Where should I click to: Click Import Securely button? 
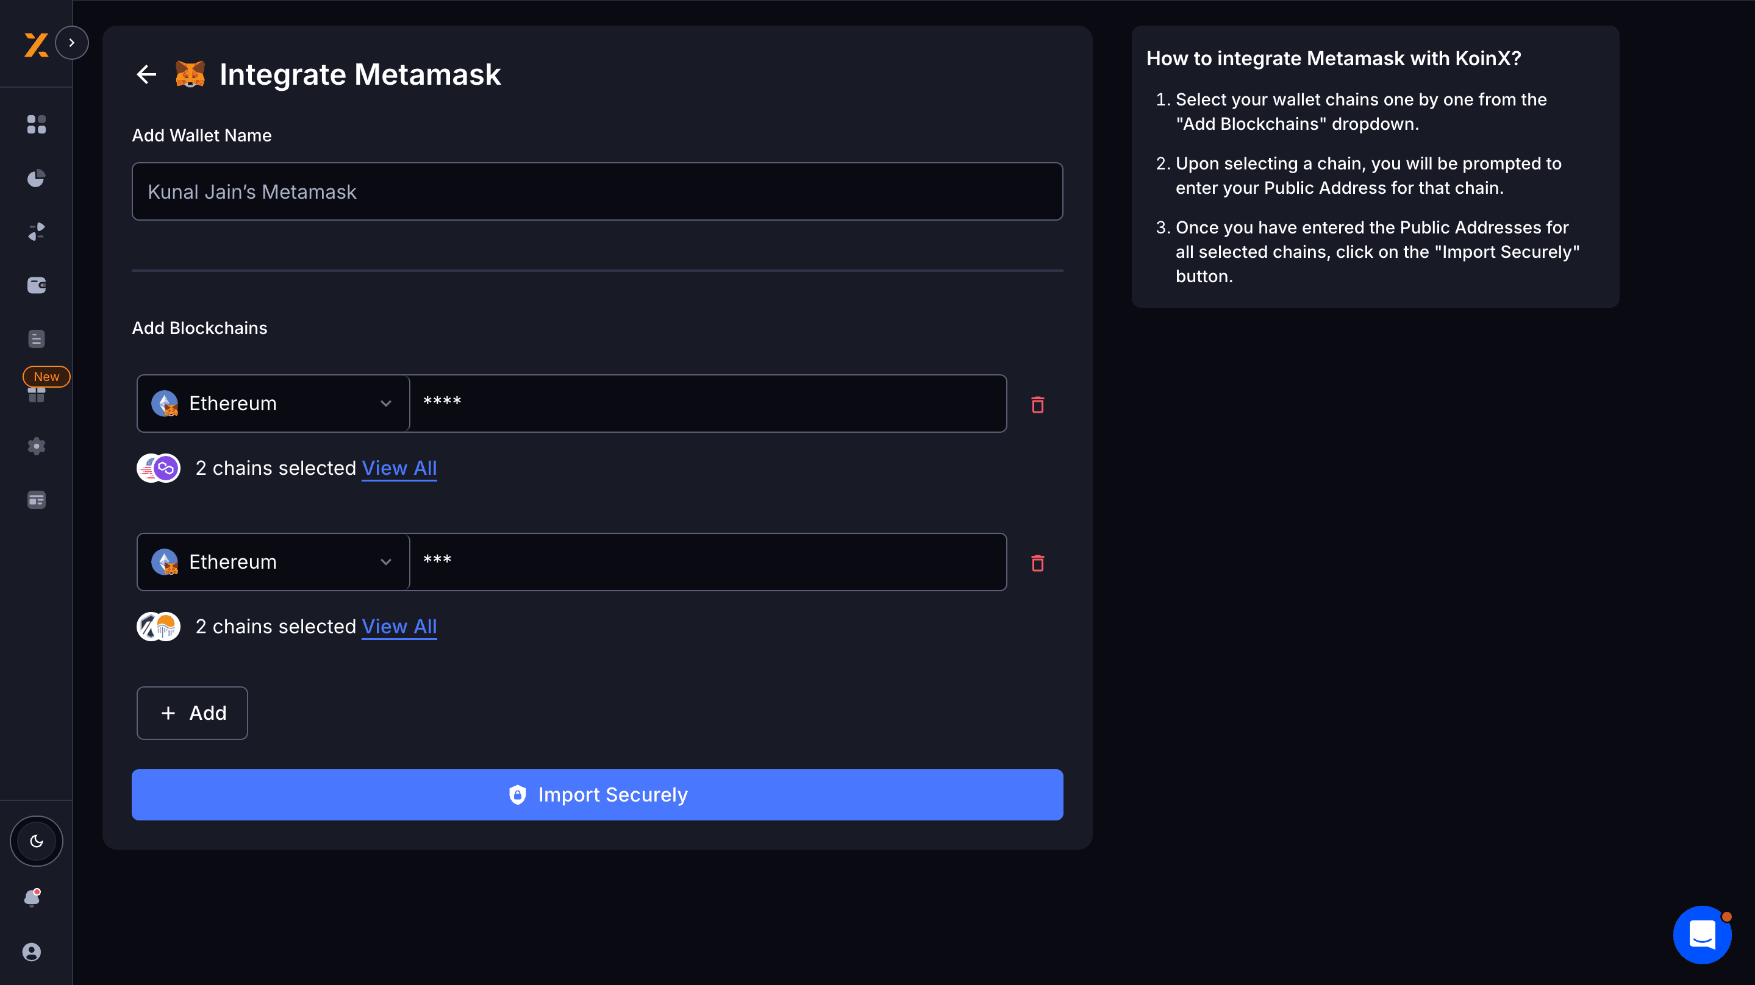pos(597,795)
